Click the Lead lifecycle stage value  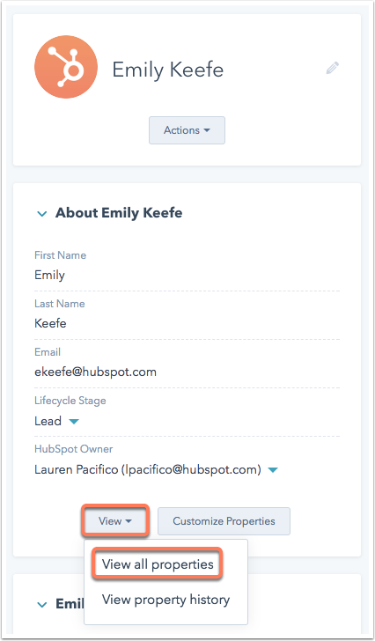[x=48, y=421]
